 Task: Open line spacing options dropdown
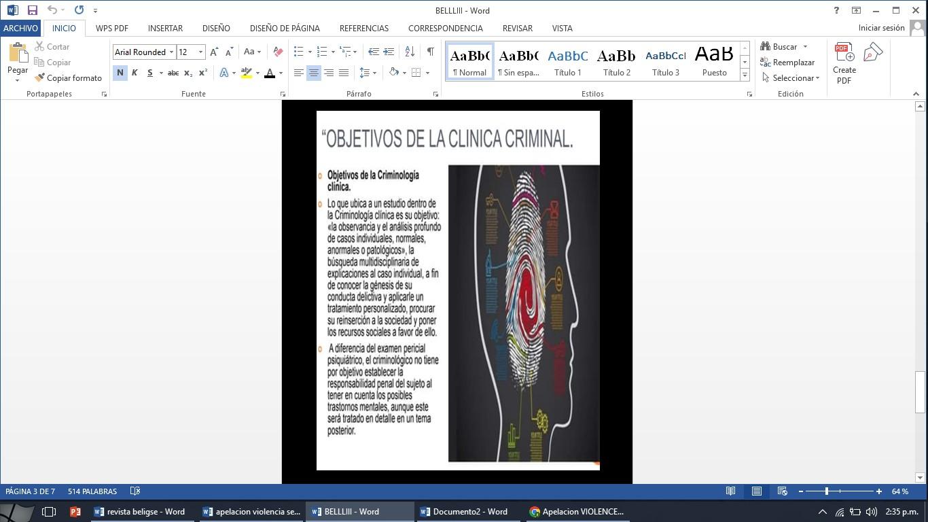pyautogui.click(x=368, y=73)
